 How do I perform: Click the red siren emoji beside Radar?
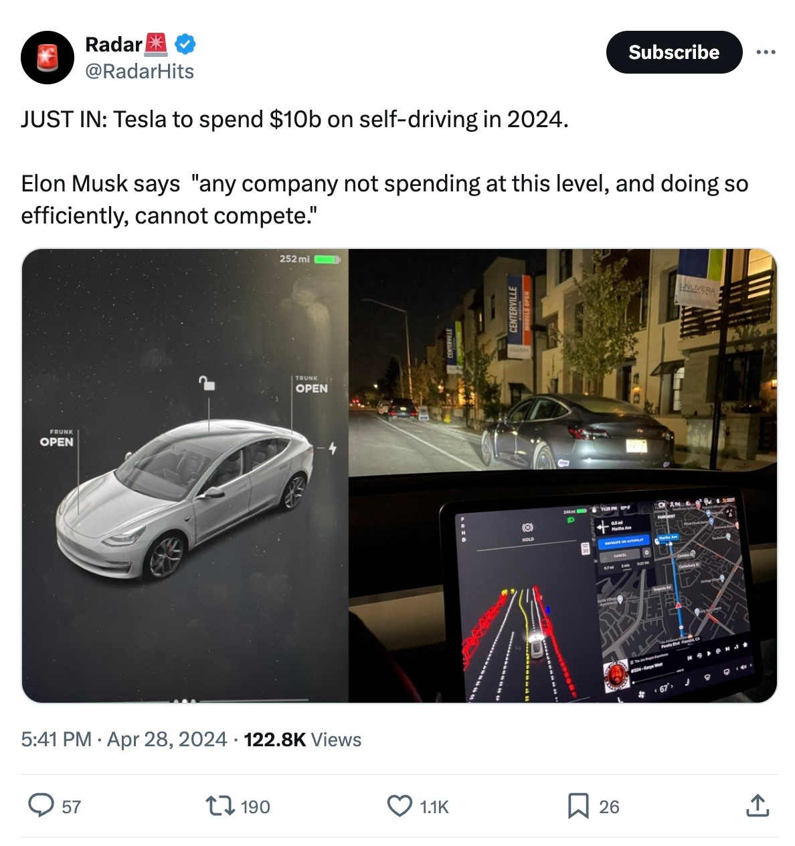(156, 44)
